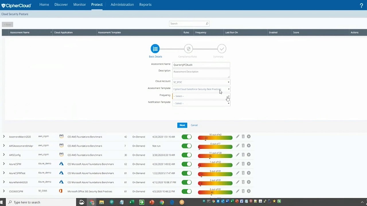Open the Notification Template dropdown

(201, 103)
